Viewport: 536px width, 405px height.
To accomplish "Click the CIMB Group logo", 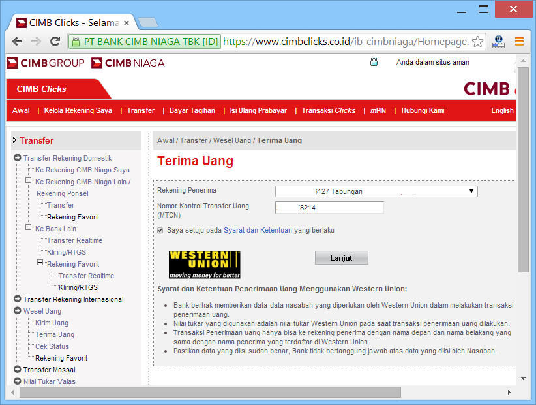I will 46,63.
